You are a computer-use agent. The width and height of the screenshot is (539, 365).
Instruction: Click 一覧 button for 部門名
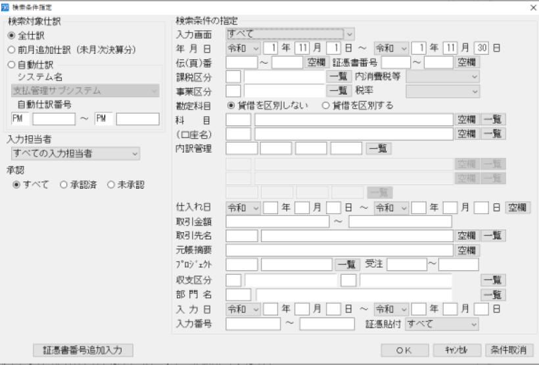493,295
